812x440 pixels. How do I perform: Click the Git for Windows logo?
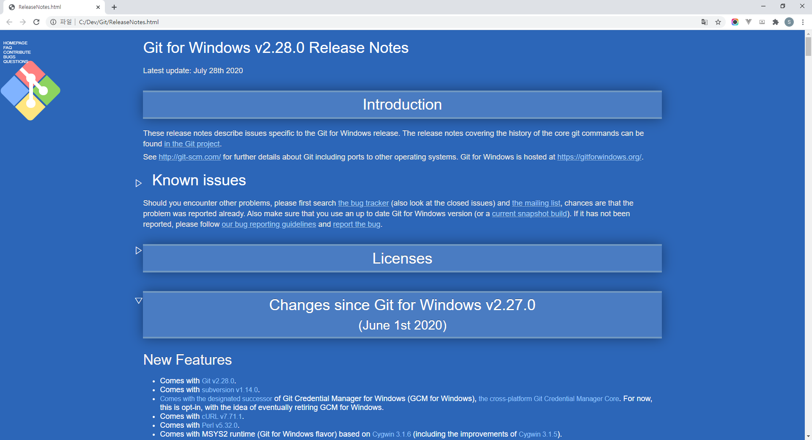click(30, 91)
